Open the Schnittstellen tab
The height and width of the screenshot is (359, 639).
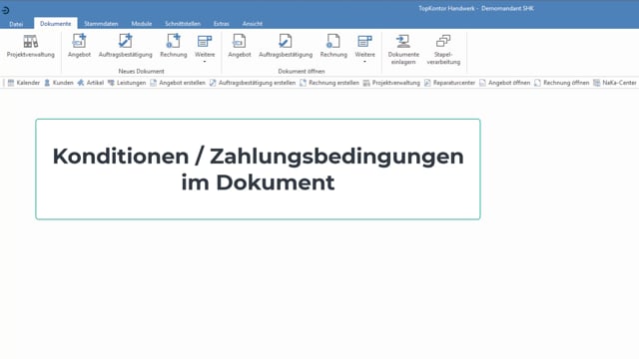click(x=183, y=24)
